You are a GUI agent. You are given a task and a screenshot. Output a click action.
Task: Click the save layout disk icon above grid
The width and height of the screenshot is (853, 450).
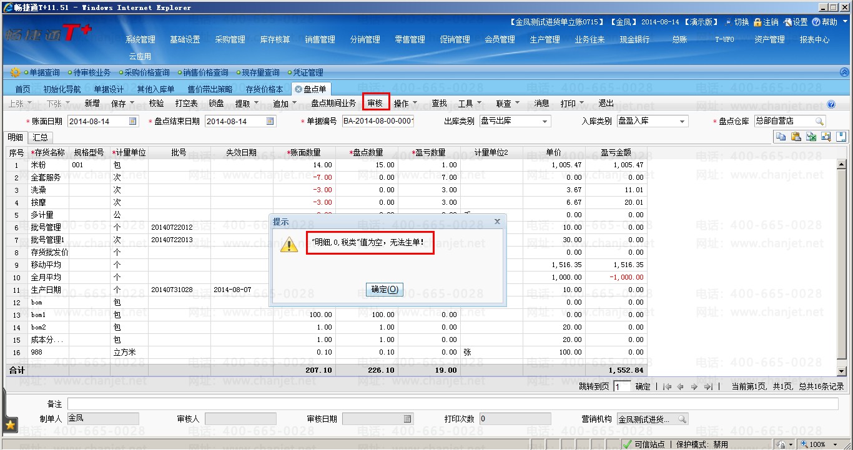tap(841, 137)
